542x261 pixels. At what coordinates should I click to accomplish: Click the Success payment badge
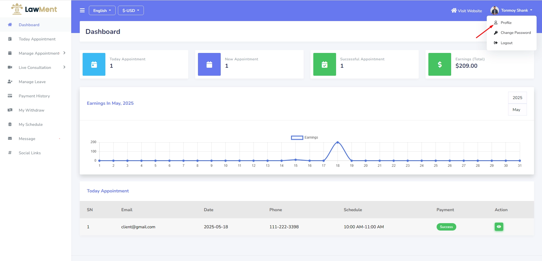coord(446,227)
